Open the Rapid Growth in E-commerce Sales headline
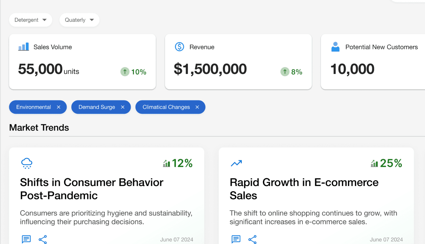The width and height of the screenshot is (425, 244). tap(304, 189)
